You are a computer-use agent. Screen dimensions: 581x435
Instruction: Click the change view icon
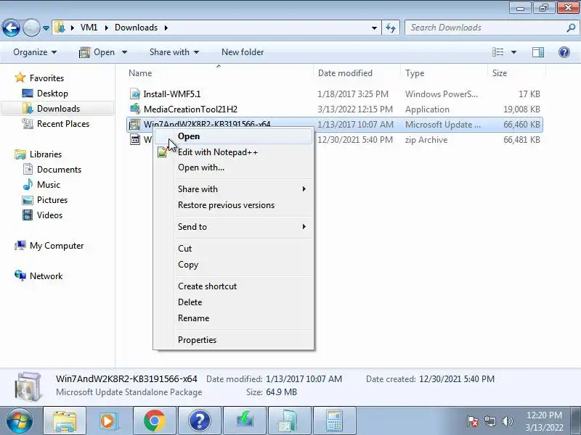(497, 52)
